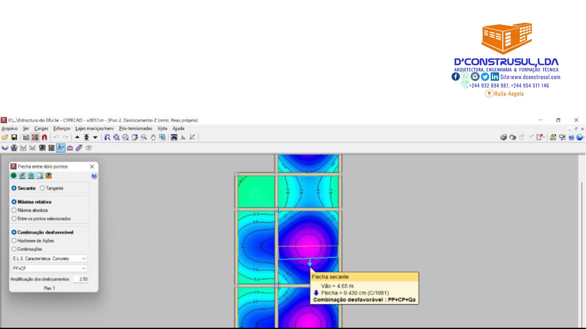Select Hipóteses de Ações option

coord(33,241)
